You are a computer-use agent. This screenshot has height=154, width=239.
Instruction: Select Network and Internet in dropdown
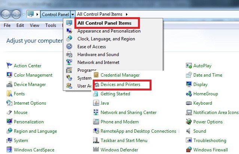click(x=98, y=62)
